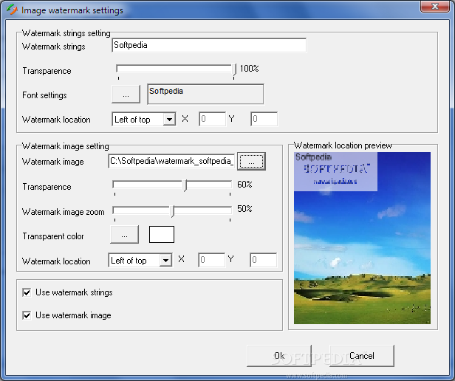Screen dimensions: 455x381
Task: Toggle Use watermark image checkbox
Action: coord(27,315)
